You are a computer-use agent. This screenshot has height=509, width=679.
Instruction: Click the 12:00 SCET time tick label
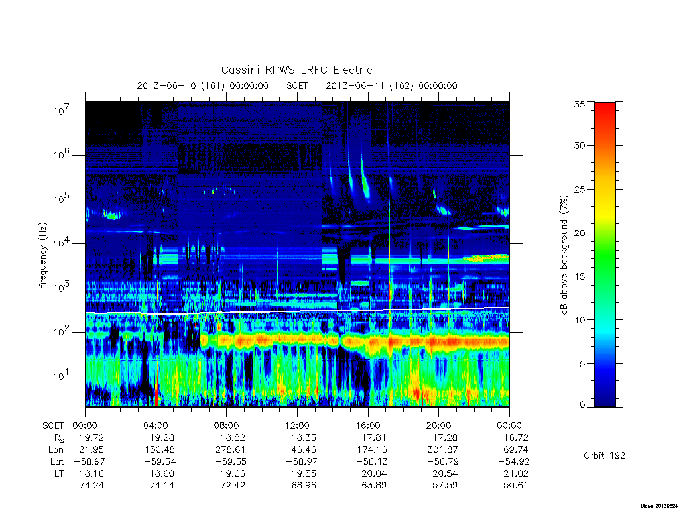(x=297, y=425)
